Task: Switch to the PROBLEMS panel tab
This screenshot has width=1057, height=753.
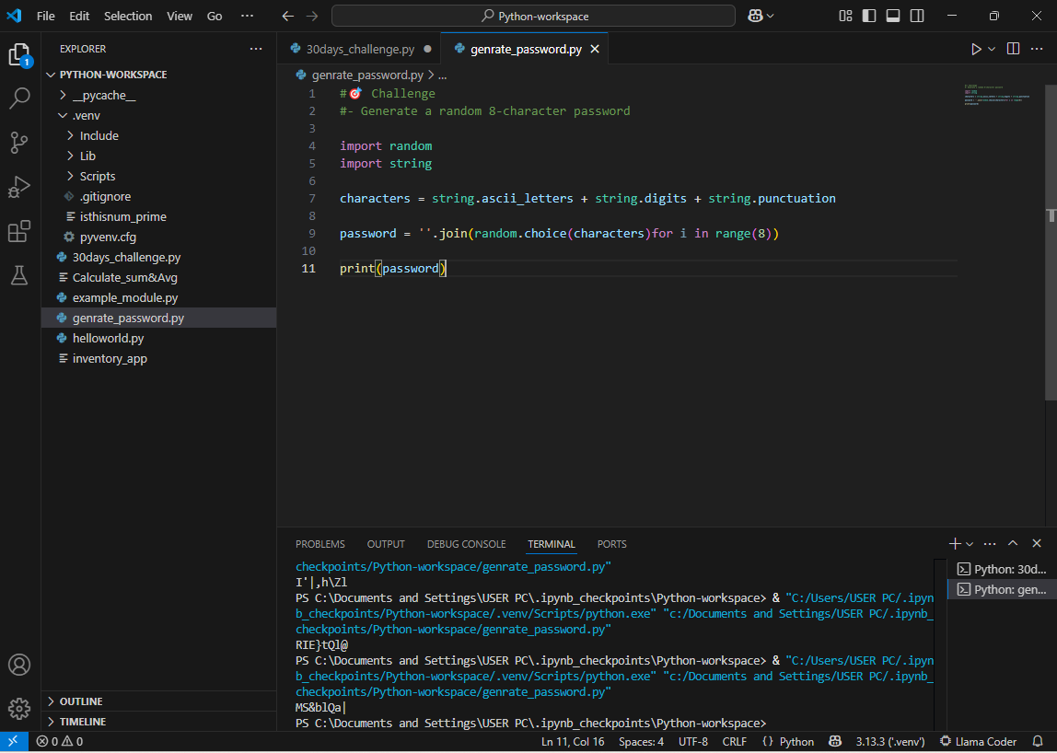Action: [320, 544]
